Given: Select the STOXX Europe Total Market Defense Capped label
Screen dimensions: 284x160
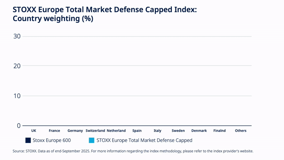Looking at the screenshot, I should [x=144, y=140].
